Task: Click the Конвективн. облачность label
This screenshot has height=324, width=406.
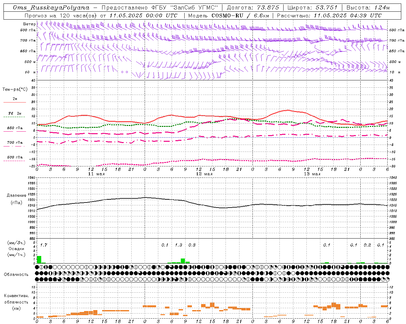Action: 16,299
